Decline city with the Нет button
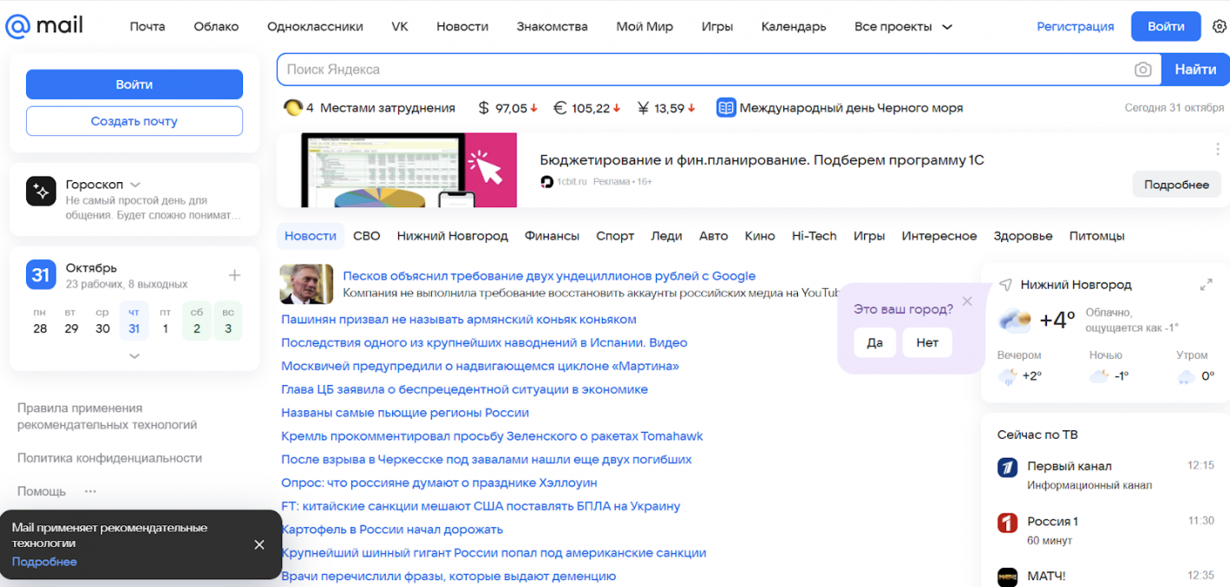This screenshot has height=587, width=1230. coord(927,342)
